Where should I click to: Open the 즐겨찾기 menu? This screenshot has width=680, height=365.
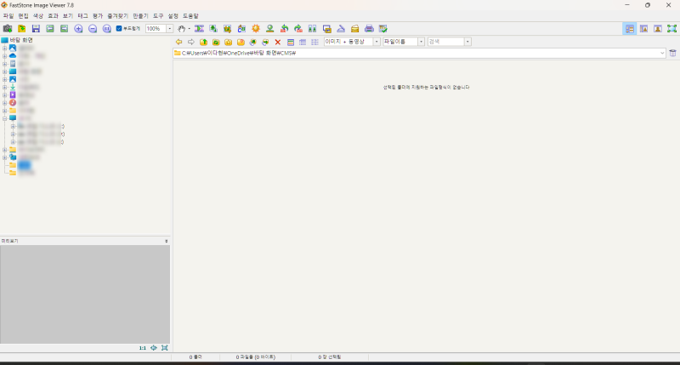click(117, 16)
